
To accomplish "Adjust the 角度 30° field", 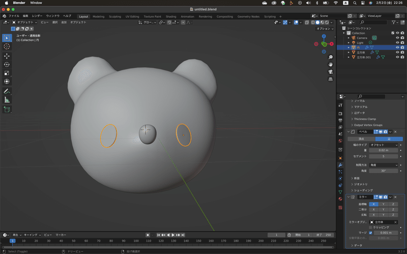I will [384, 171].
